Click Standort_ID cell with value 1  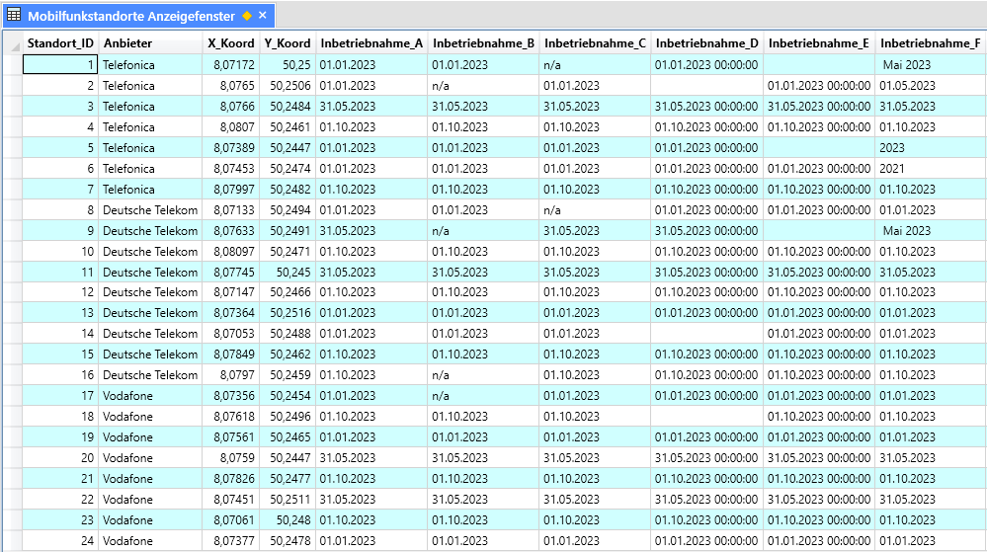[60, 64]
